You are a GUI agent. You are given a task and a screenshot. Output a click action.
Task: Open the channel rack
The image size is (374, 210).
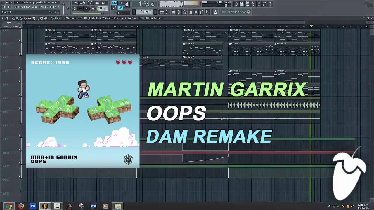pos(173,12)
